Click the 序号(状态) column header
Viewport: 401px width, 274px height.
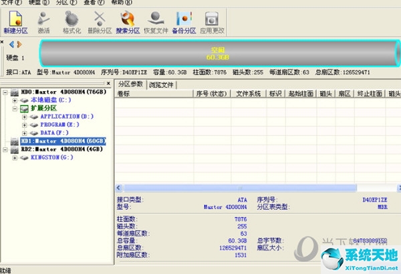coord(212,94)
